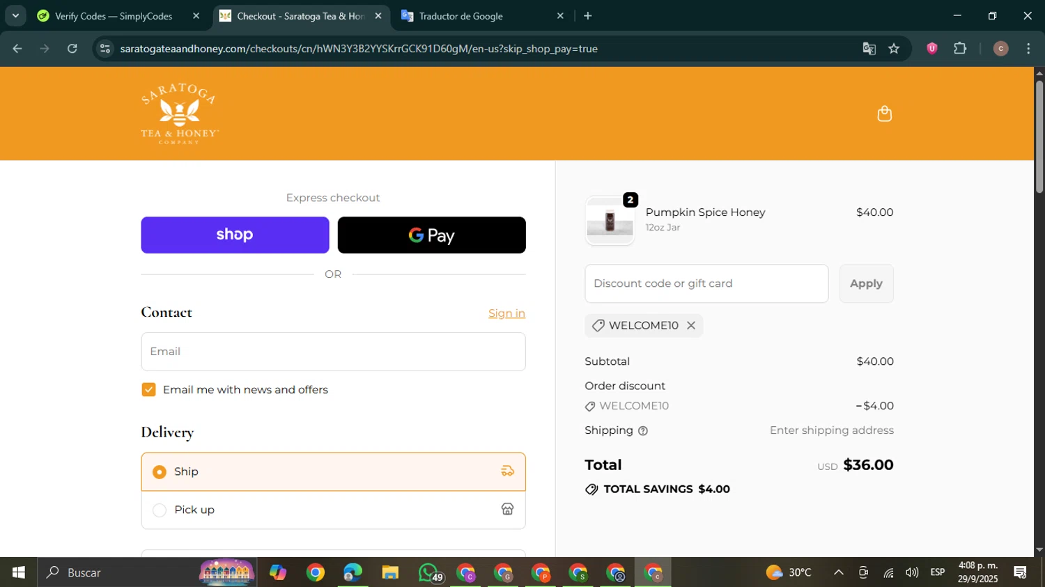Click the Sign in link
Viewport: 1045px width, 587px height.
[x=506, y=313]
